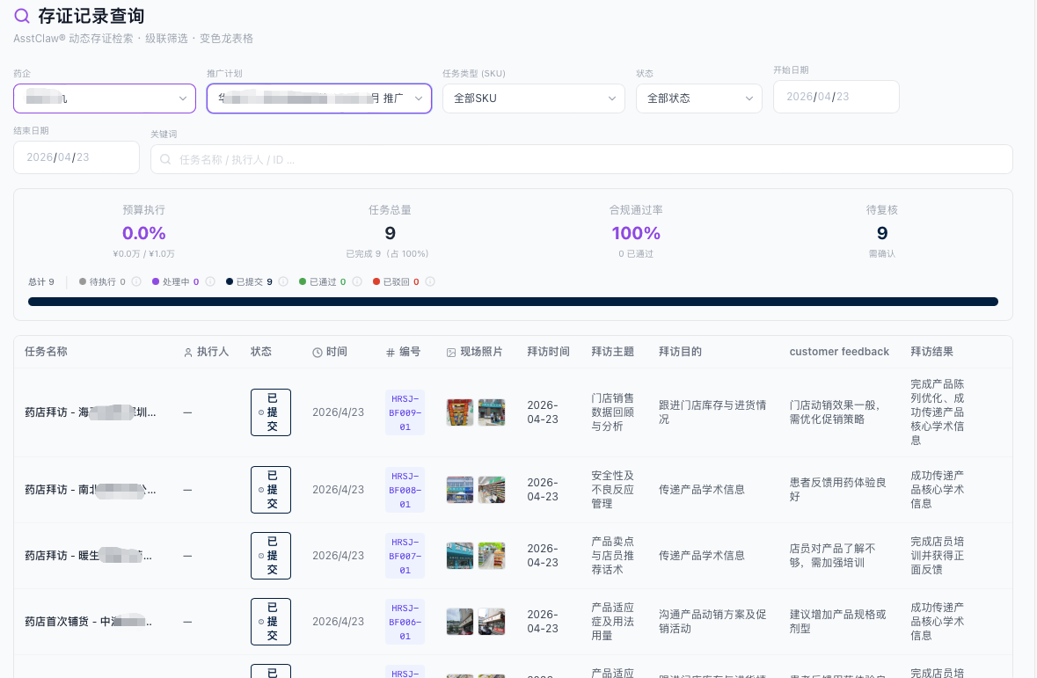Click 预算执行 0.0% metric
The width and height of the screenshot is (1037, 678).
click(143, 233)
